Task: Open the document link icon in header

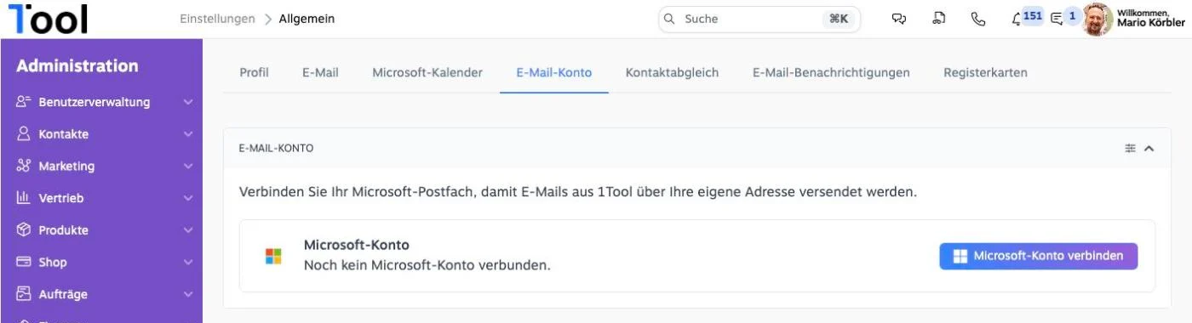Action: [x=939, y=19]
